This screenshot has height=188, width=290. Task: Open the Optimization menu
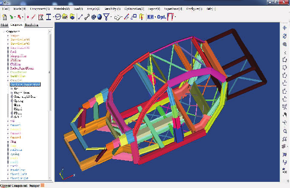134,9
